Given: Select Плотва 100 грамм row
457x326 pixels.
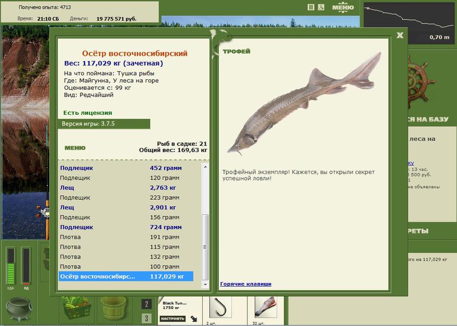Looking at the screenshot, I should 126,267.
